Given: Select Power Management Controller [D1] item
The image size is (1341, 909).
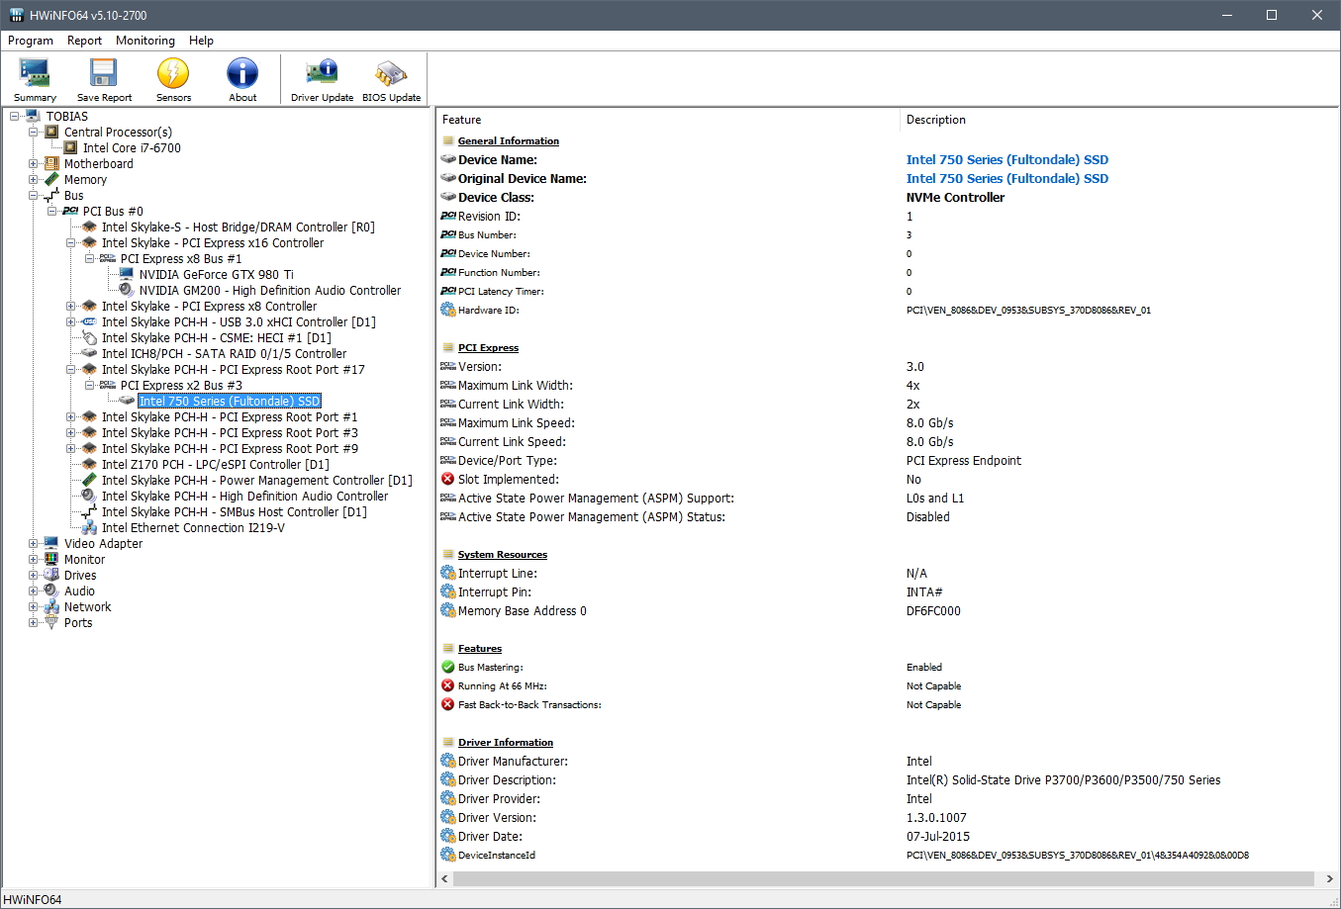Looking at the screenshot, I should tap(256, 481).
